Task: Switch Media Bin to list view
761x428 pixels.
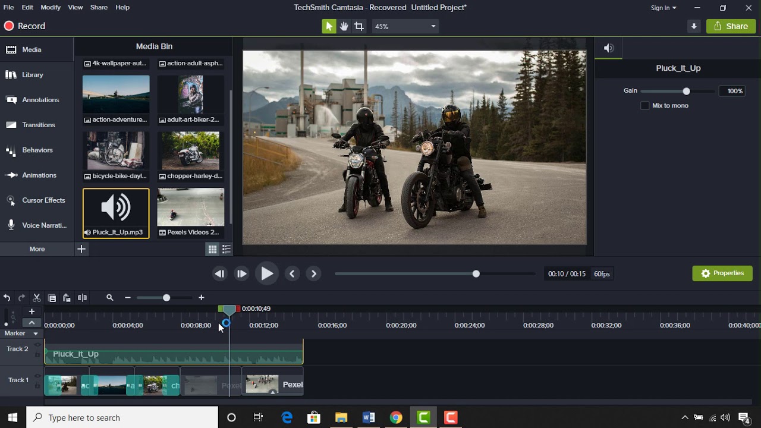Action: click(227, 250)
